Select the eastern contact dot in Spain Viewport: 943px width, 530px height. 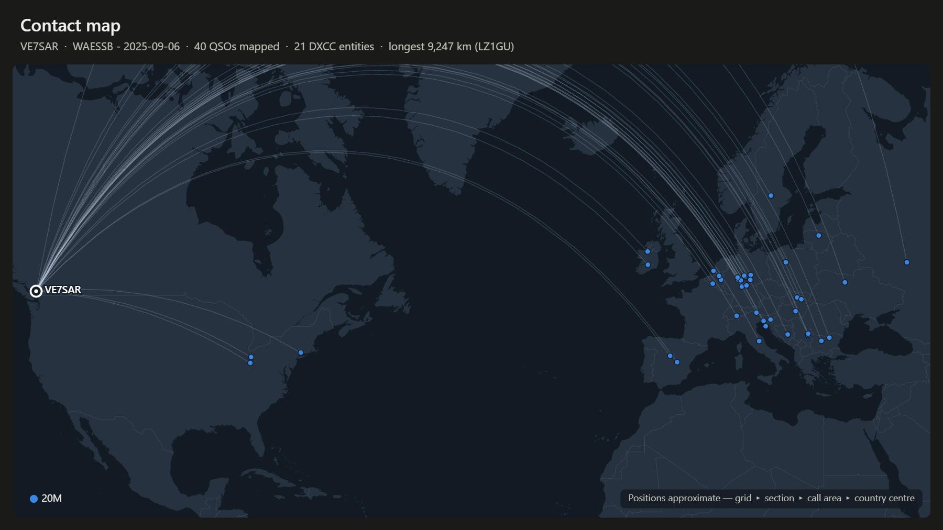[x=677, y=362]
